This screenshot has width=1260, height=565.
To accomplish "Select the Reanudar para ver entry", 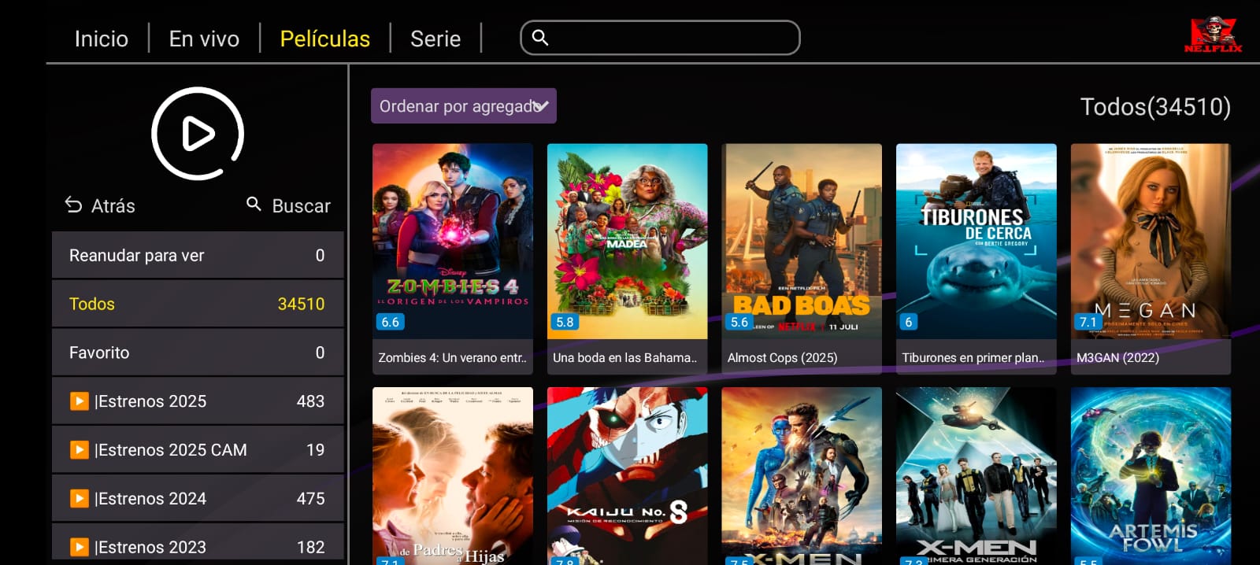I will (198, 255).
